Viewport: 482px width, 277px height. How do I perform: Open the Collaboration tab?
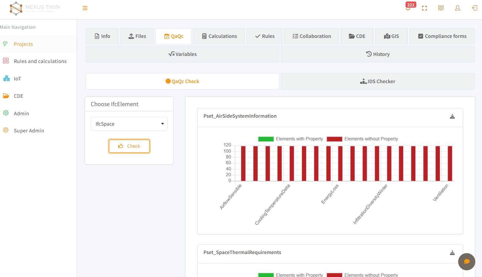pyautogui.click(x=311, y=36)
